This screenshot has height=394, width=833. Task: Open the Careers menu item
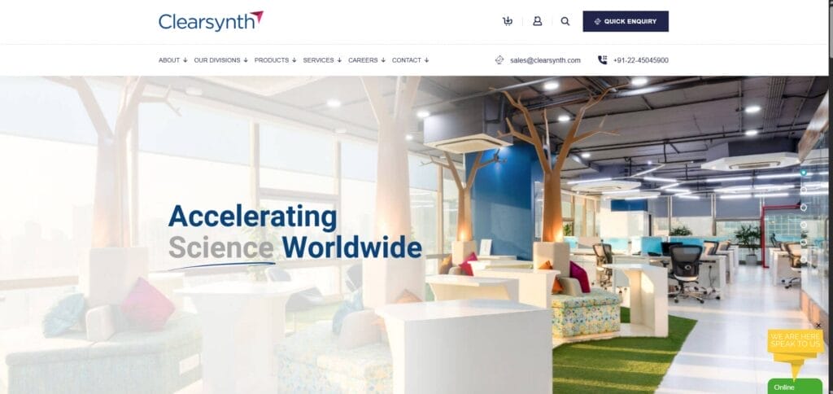click(x=367, y=60)
